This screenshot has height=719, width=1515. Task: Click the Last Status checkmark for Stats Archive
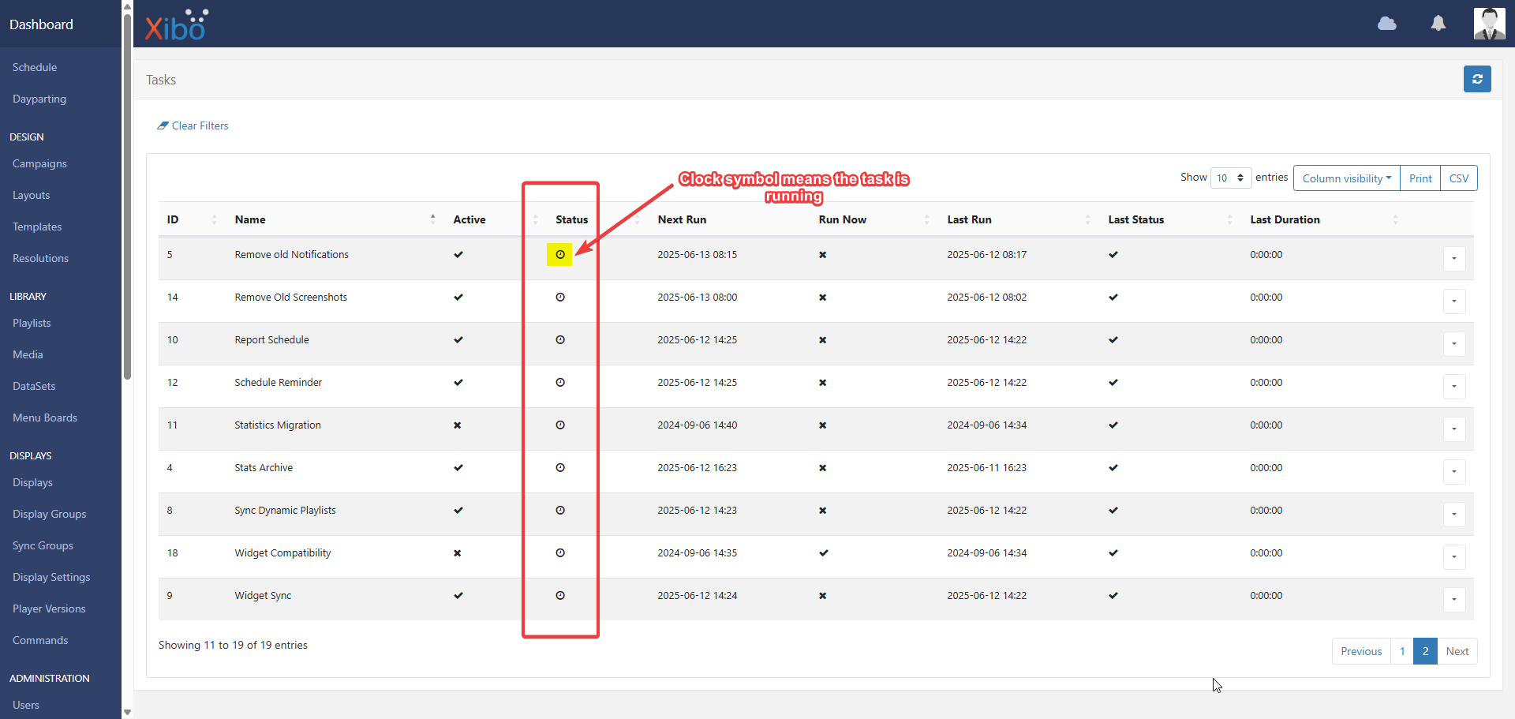1113,468
